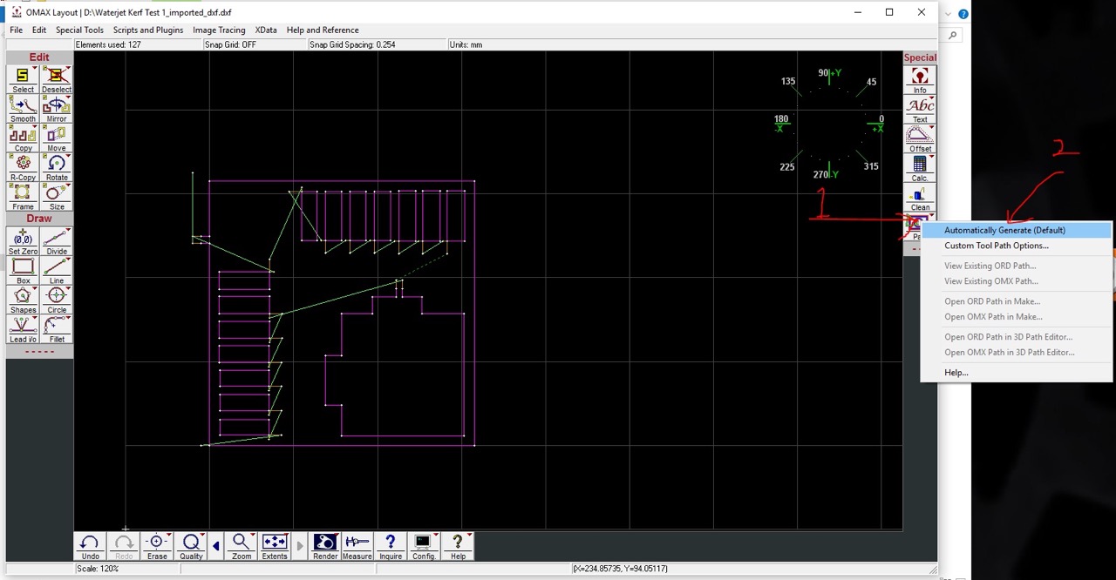Screen dimensions: 1116x580
Task: Click the Erase tool
Action: (x=157, y=547)
